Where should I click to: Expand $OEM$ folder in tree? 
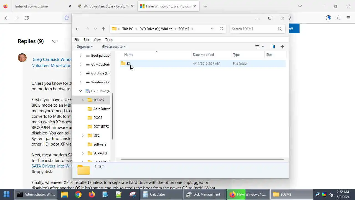[83, 100]
